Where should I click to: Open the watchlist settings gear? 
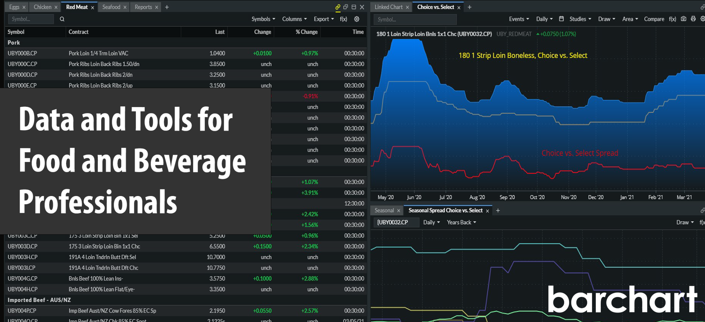[357, 19]
